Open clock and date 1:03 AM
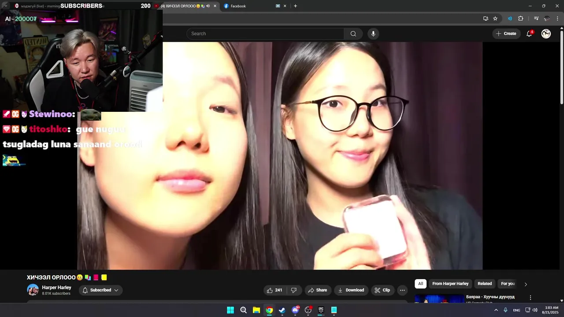Screen dimensions: 564x317 [x=551, y=310]
